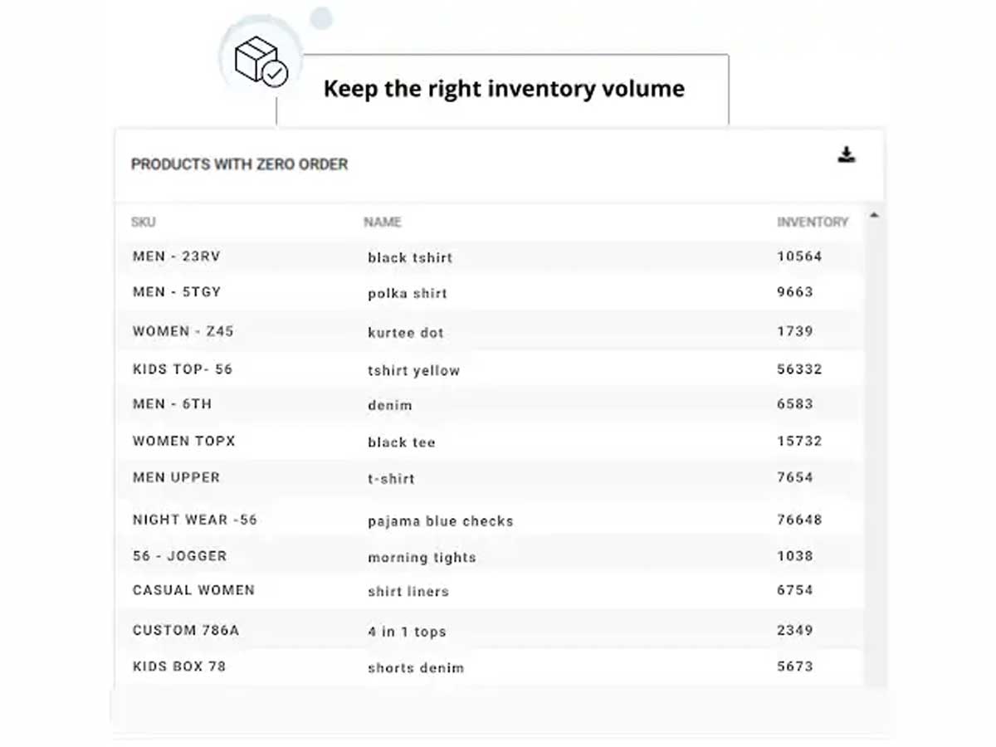Sort by NAME column header
Viewport: 996px width, 747px height.
[383, 222]
